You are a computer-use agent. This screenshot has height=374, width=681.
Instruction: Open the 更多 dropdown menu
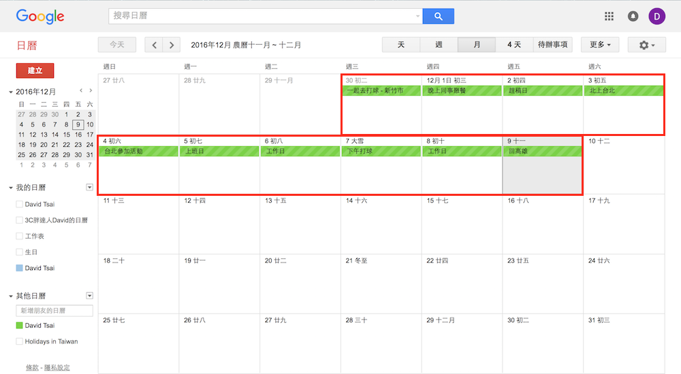coord(600,45)
